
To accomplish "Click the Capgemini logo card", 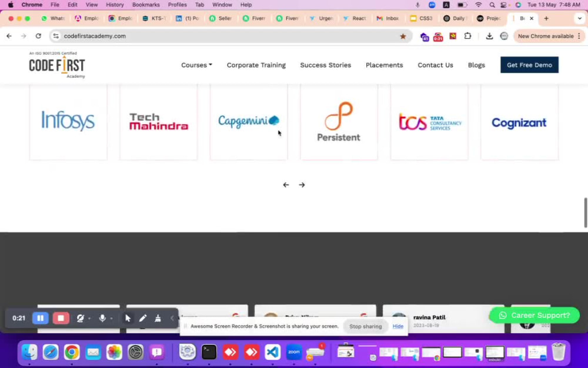I will [249, 121].
